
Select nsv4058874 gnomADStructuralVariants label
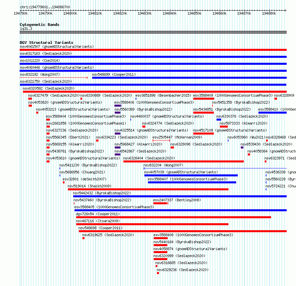[x=190, y=249]
